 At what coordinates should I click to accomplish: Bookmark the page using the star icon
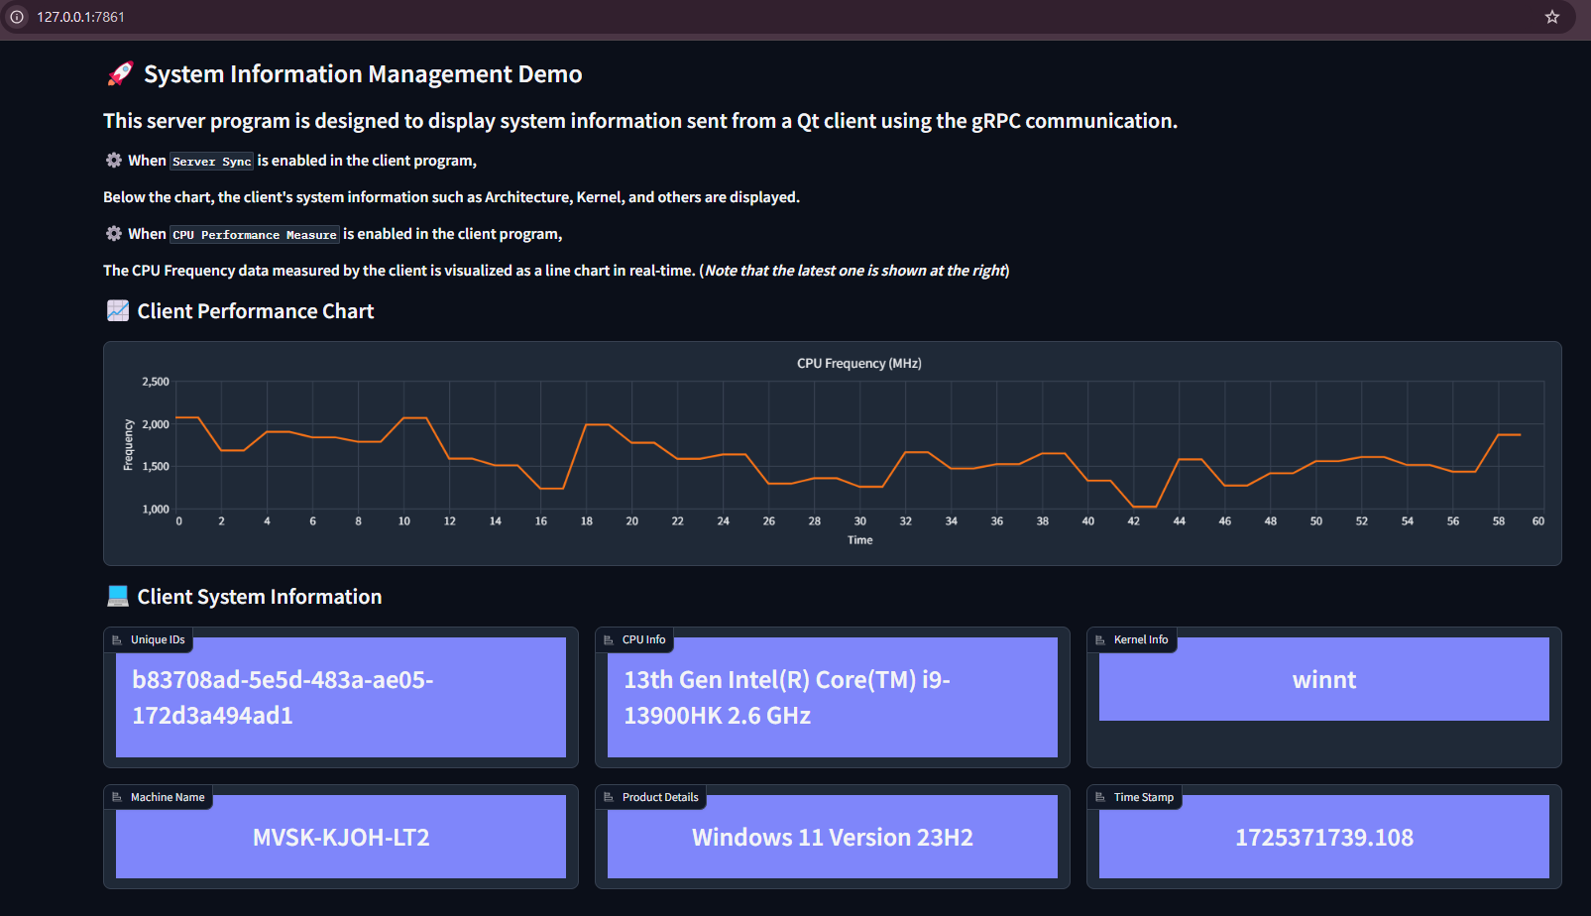click(x=1551, y=17)
